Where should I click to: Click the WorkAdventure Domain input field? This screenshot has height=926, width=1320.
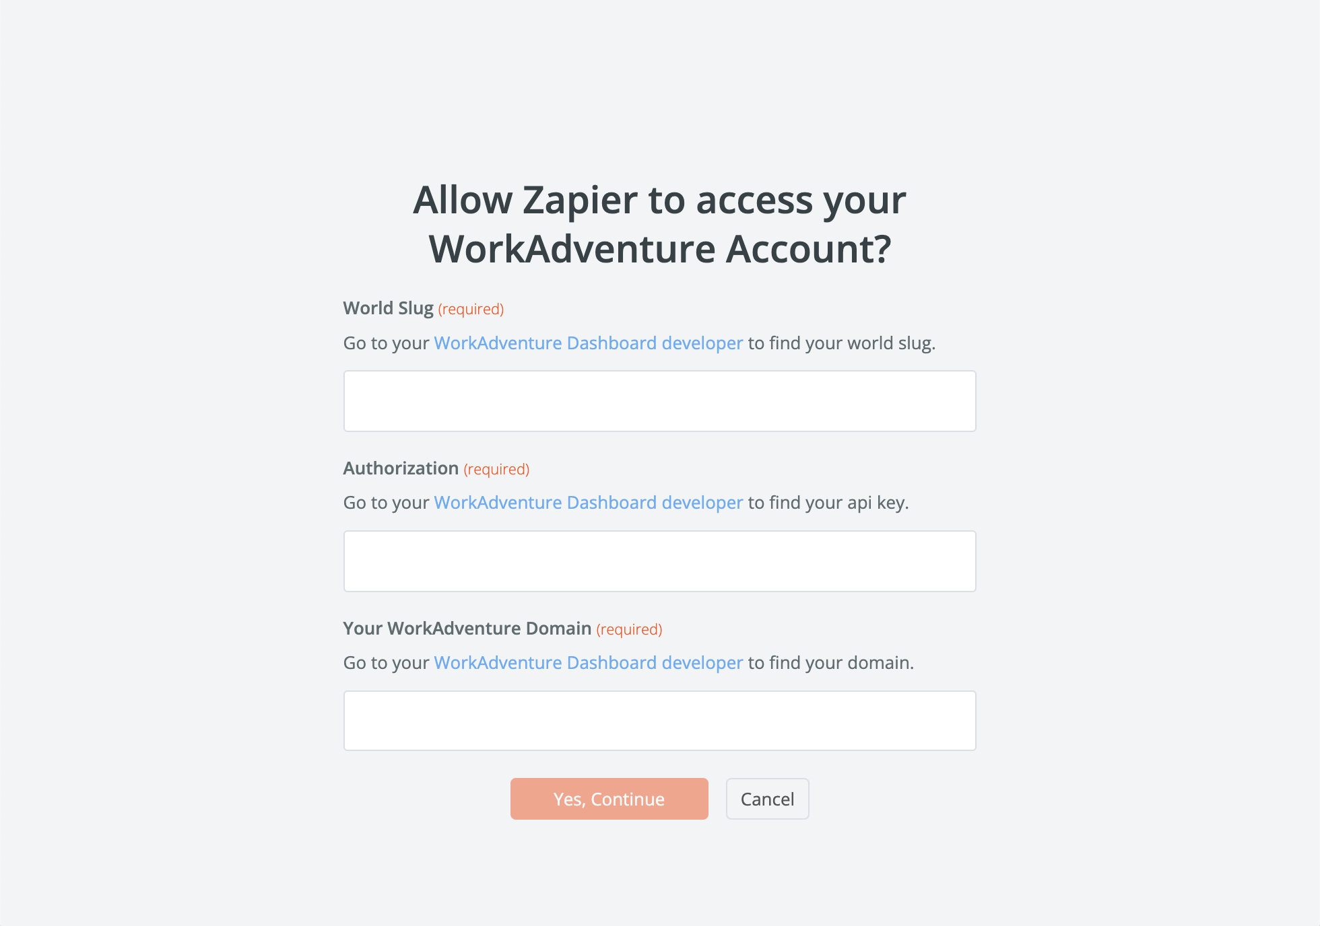click(660, 721)
